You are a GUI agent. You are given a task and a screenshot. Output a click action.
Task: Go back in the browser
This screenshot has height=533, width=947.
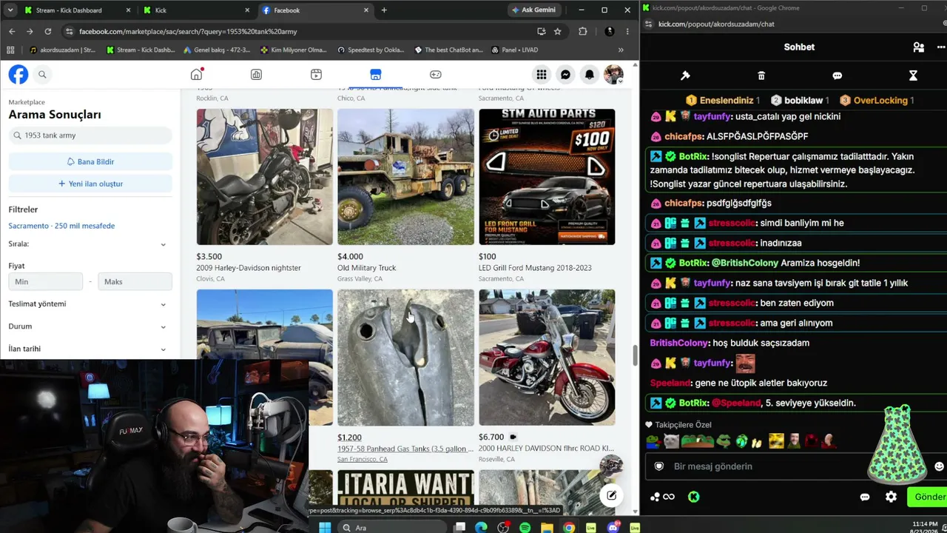[12, 32]
